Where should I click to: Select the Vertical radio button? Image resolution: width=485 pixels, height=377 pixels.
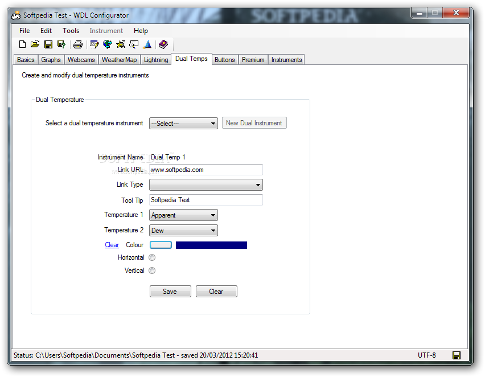(x=152, y=271)
